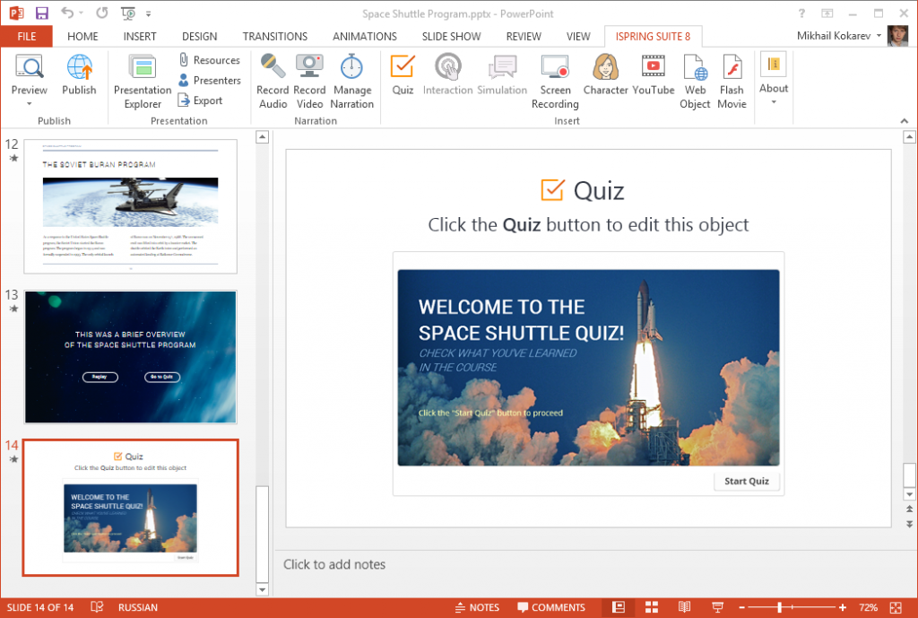918x618 pixels.
Task: Click the Interaction ribbon icon
Action: (x=448, y=66)
